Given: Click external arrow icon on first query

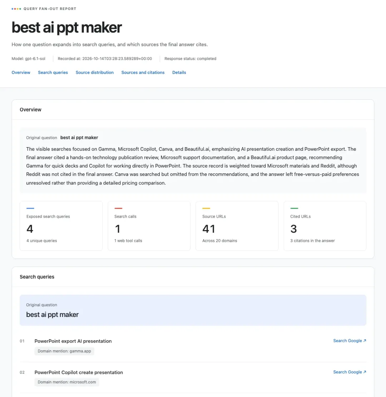Looking at the screenshot, I should [365, 341].
